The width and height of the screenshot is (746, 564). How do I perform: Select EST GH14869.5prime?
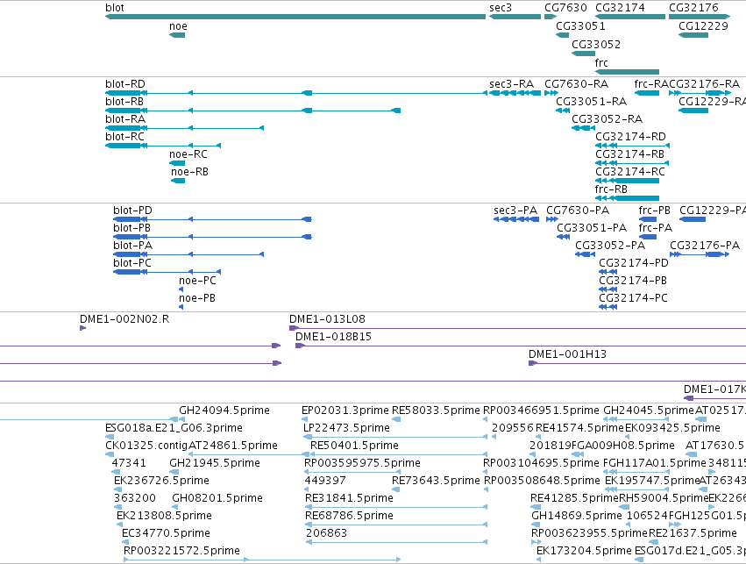[x=536, y=525]
